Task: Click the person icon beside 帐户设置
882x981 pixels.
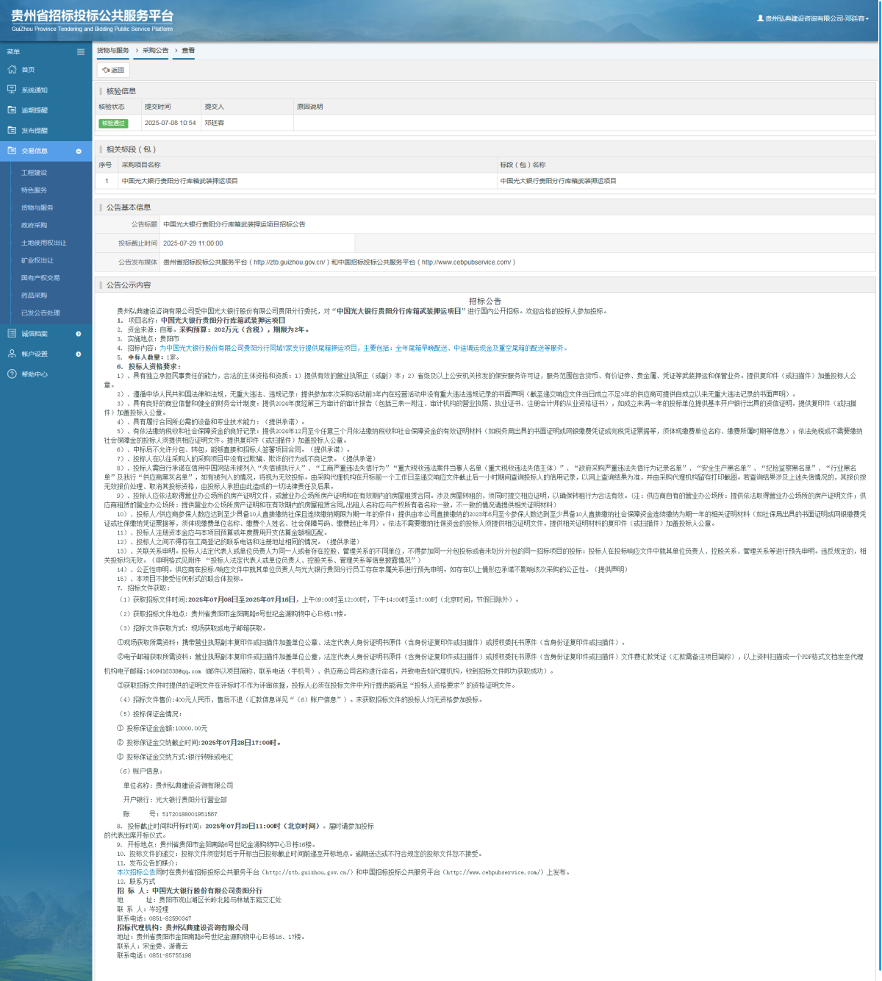Action: tap(12, 354)
